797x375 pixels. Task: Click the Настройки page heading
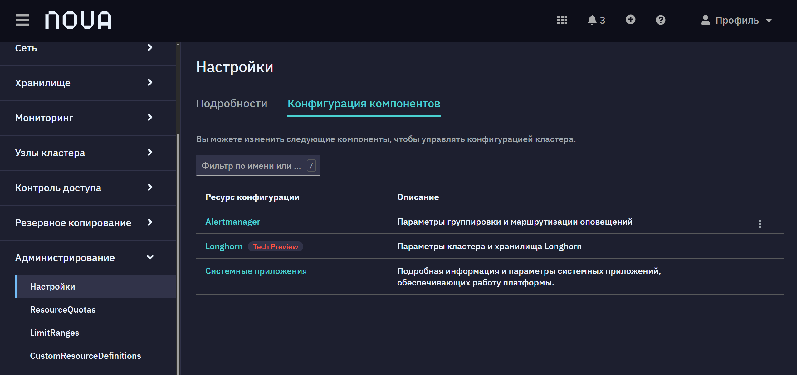[x=235, y=67]
